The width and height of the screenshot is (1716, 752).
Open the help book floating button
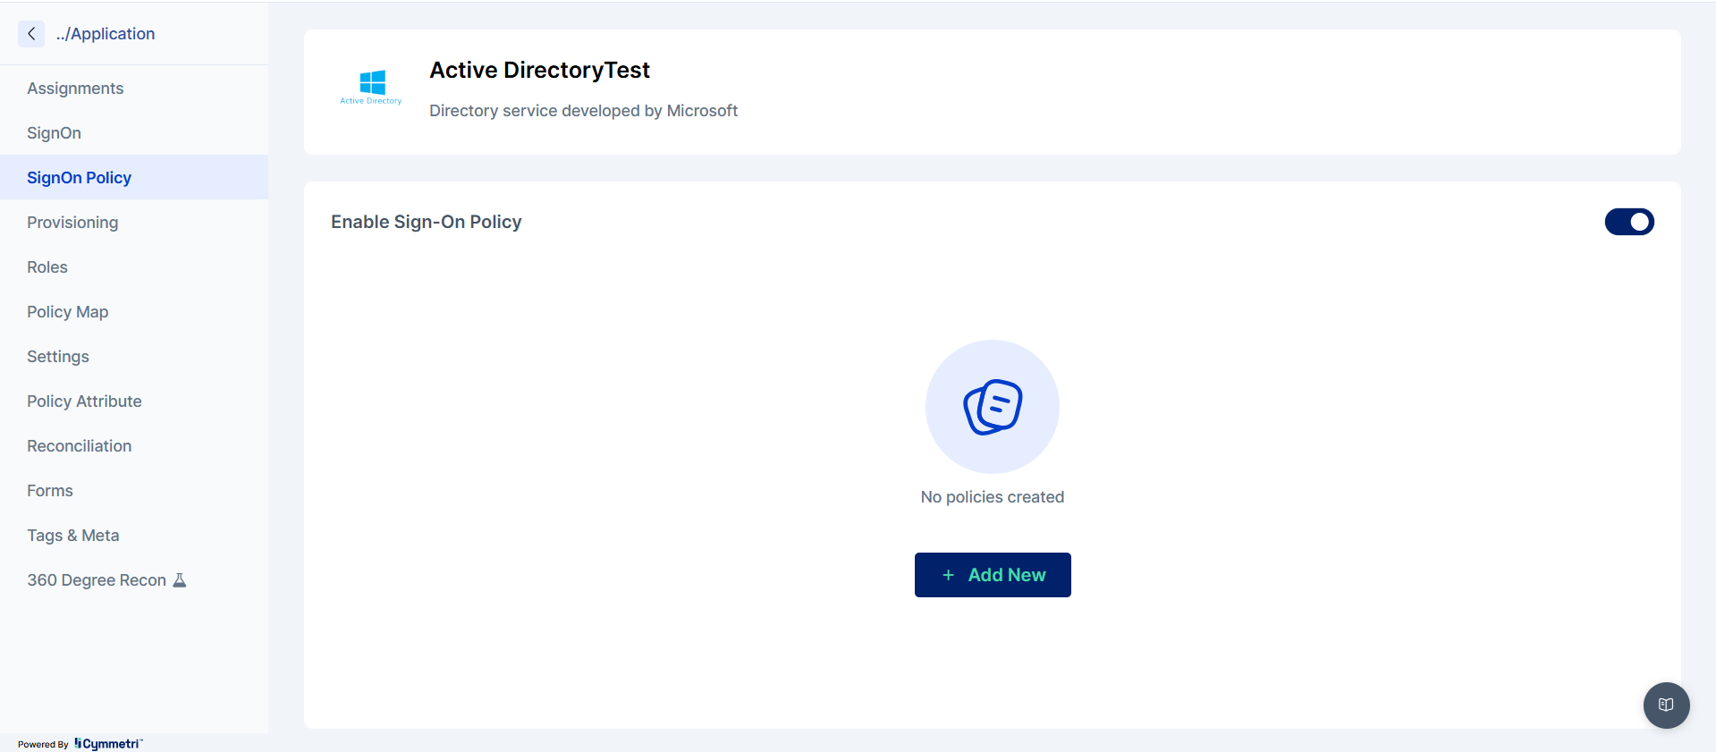[x=1666, y=705]
